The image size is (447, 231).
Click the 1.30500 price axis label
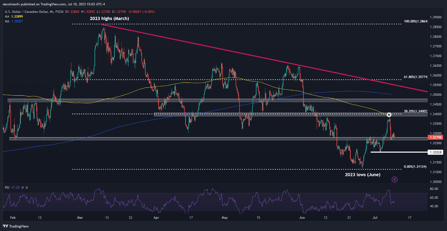click(435, 182)
